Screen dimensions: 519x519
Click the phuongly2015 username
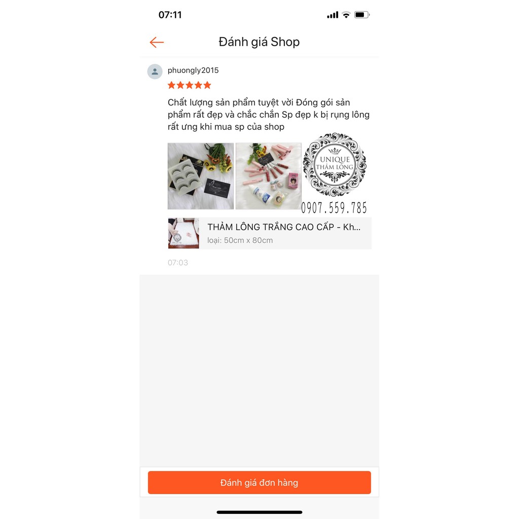tap(193, 70)
